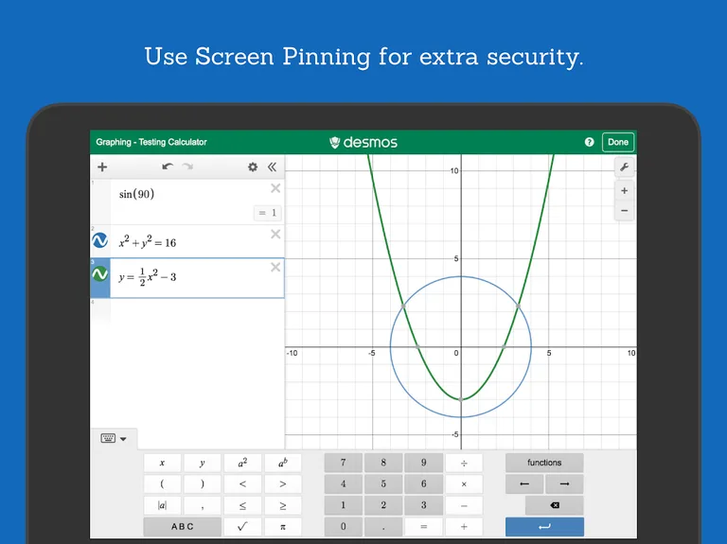The image size is (727, 544).
Task: Click the desmos logo
Action: click(x=363, y=142)
